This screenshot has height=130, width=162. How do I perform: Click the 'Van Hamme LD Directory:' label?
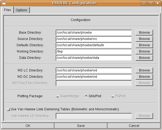pyautogui.click(x=31, y=116)
